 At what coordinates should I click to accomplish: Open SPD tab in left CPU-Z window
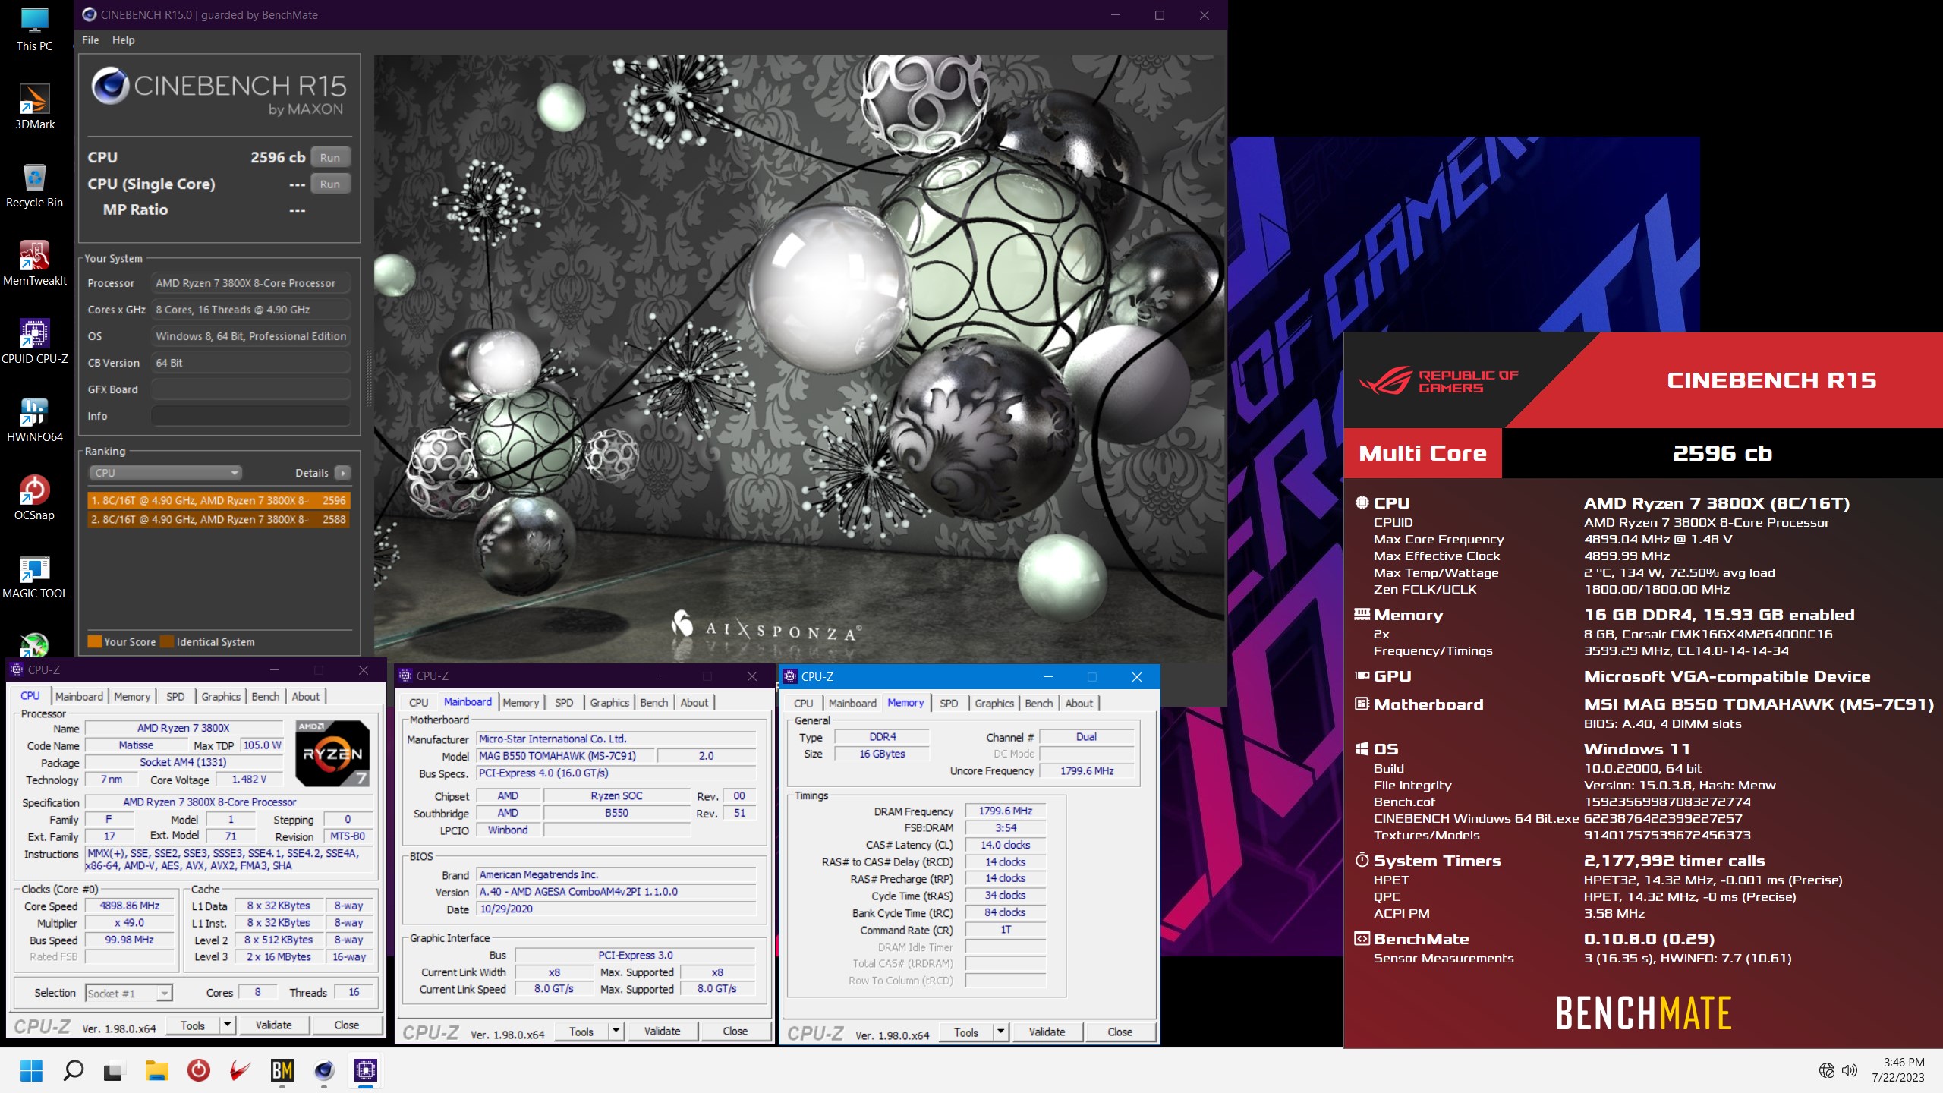(175, 696)
